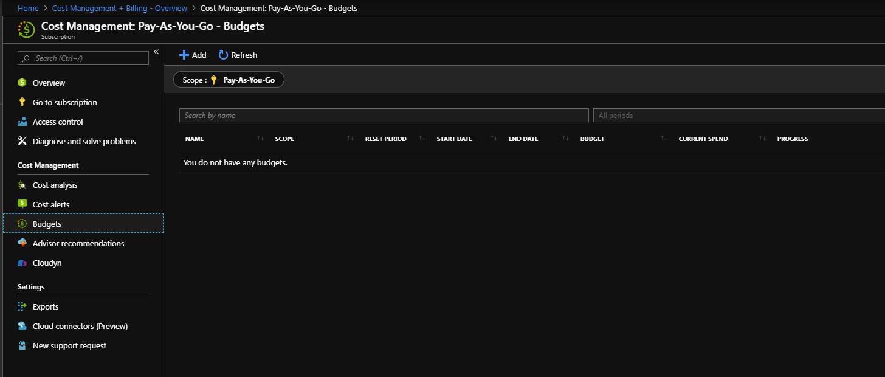Click Add to create a budget
Image resolution: width=885 pixels, height=377 pixels.
[x=192, y=54]
